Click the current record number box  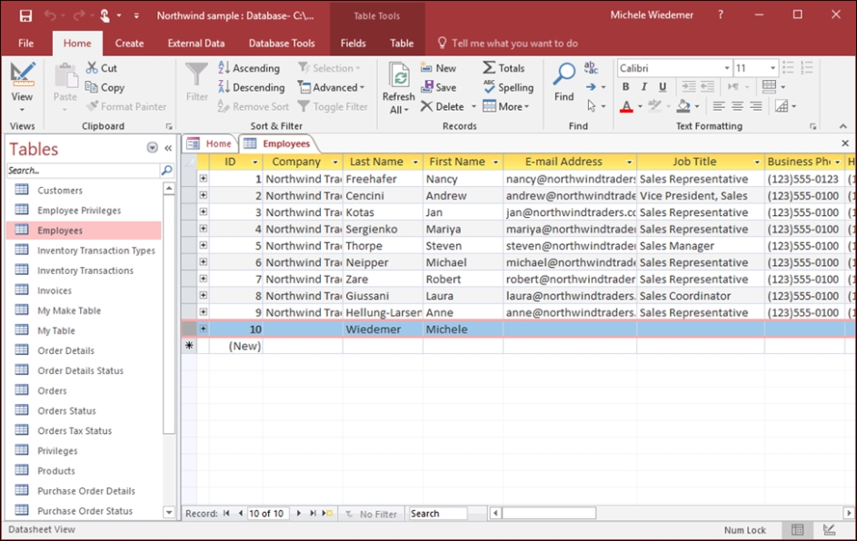click(x=266, y=513)
